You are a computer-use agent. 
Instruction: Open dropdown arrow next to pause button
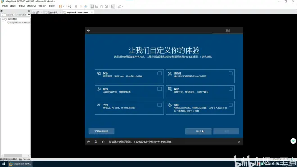(63, 6)
